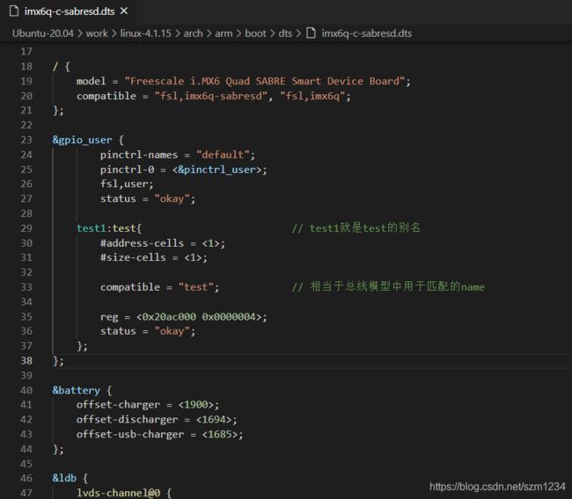Image resolution: width=572 pixels, height=499 pixels.
Task: Click the file icon on the editor tab
Action: pos(14,11)
